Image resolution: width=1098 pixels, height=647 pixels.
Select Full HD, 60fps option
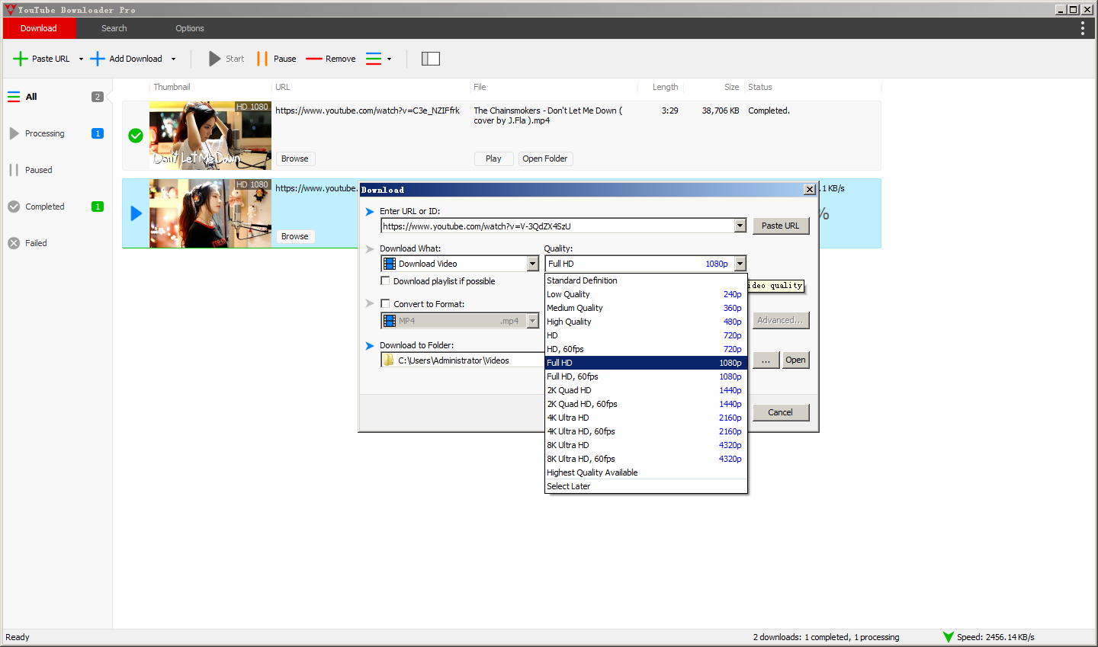pos(646,376)
